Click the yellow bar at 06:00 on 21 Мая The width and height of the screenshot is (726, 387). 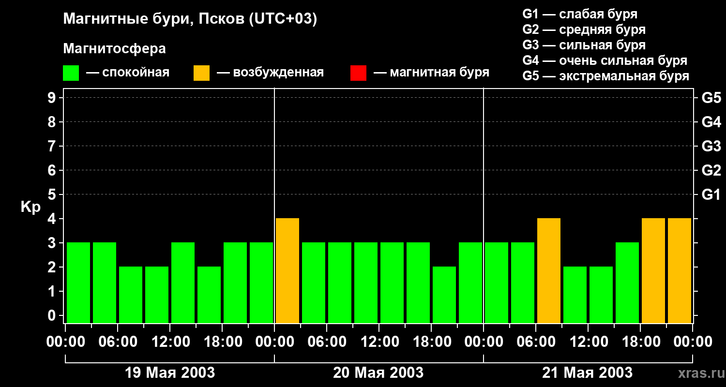[x=549, y=270]
